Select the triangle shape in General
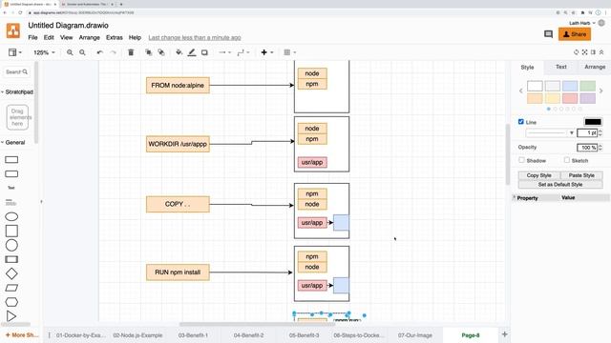The width and height of the screenshot is (611, 343). pos(11,316)
